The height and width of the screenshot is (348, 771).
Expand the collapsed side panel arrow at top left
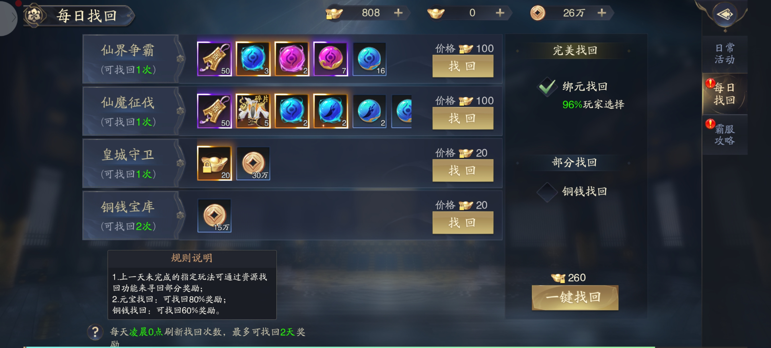pos(8,17)
